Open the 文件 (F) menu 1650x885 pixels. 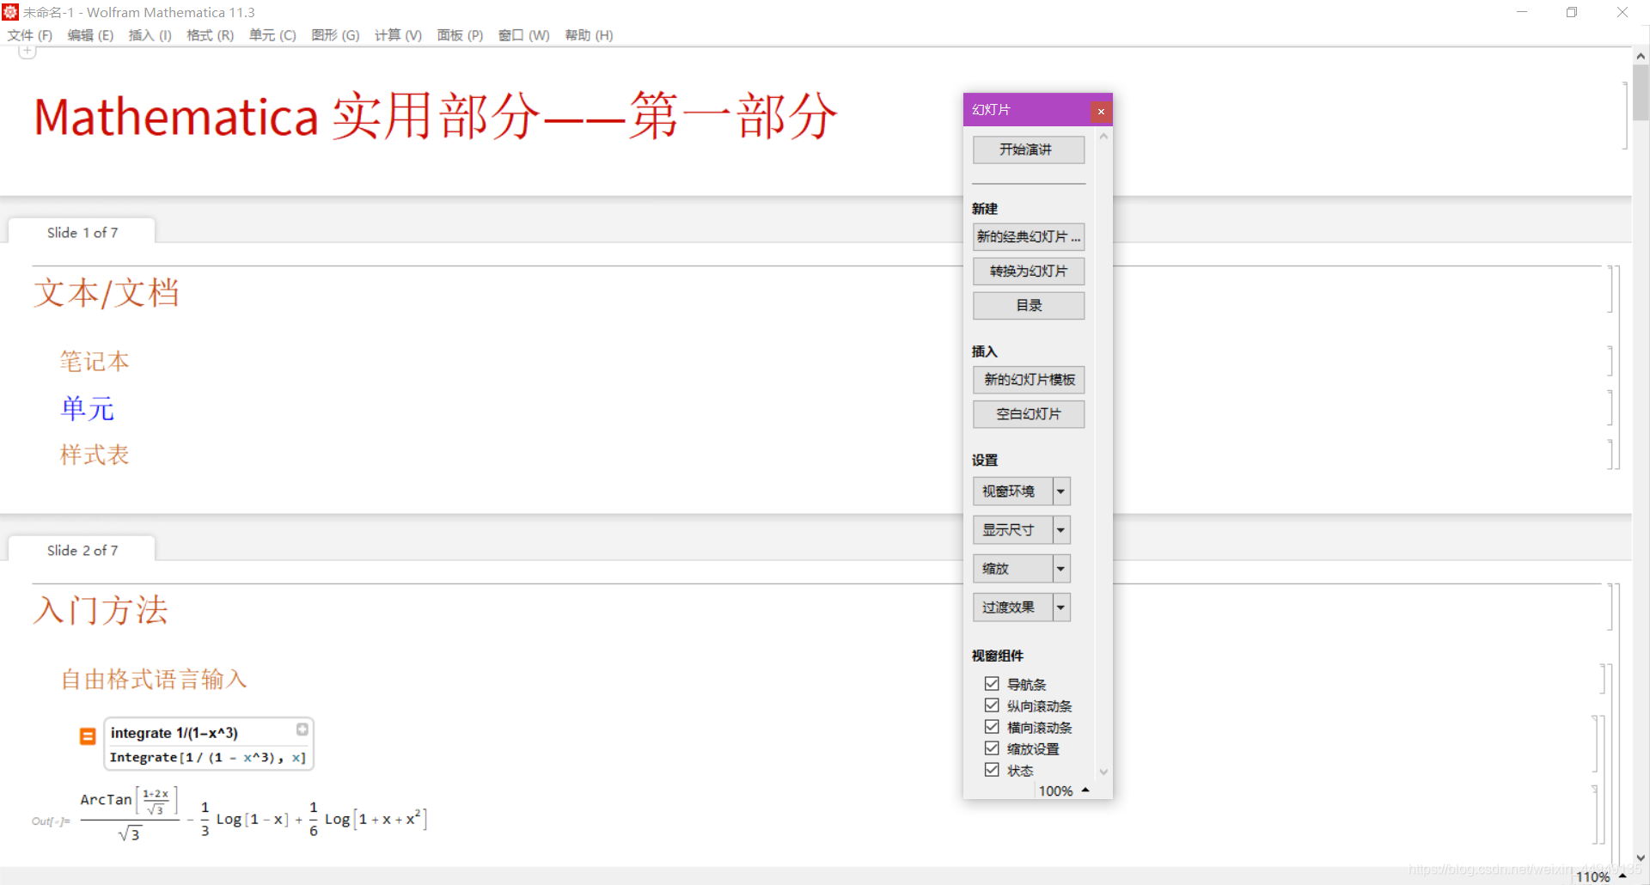click(x=30, y=35)
